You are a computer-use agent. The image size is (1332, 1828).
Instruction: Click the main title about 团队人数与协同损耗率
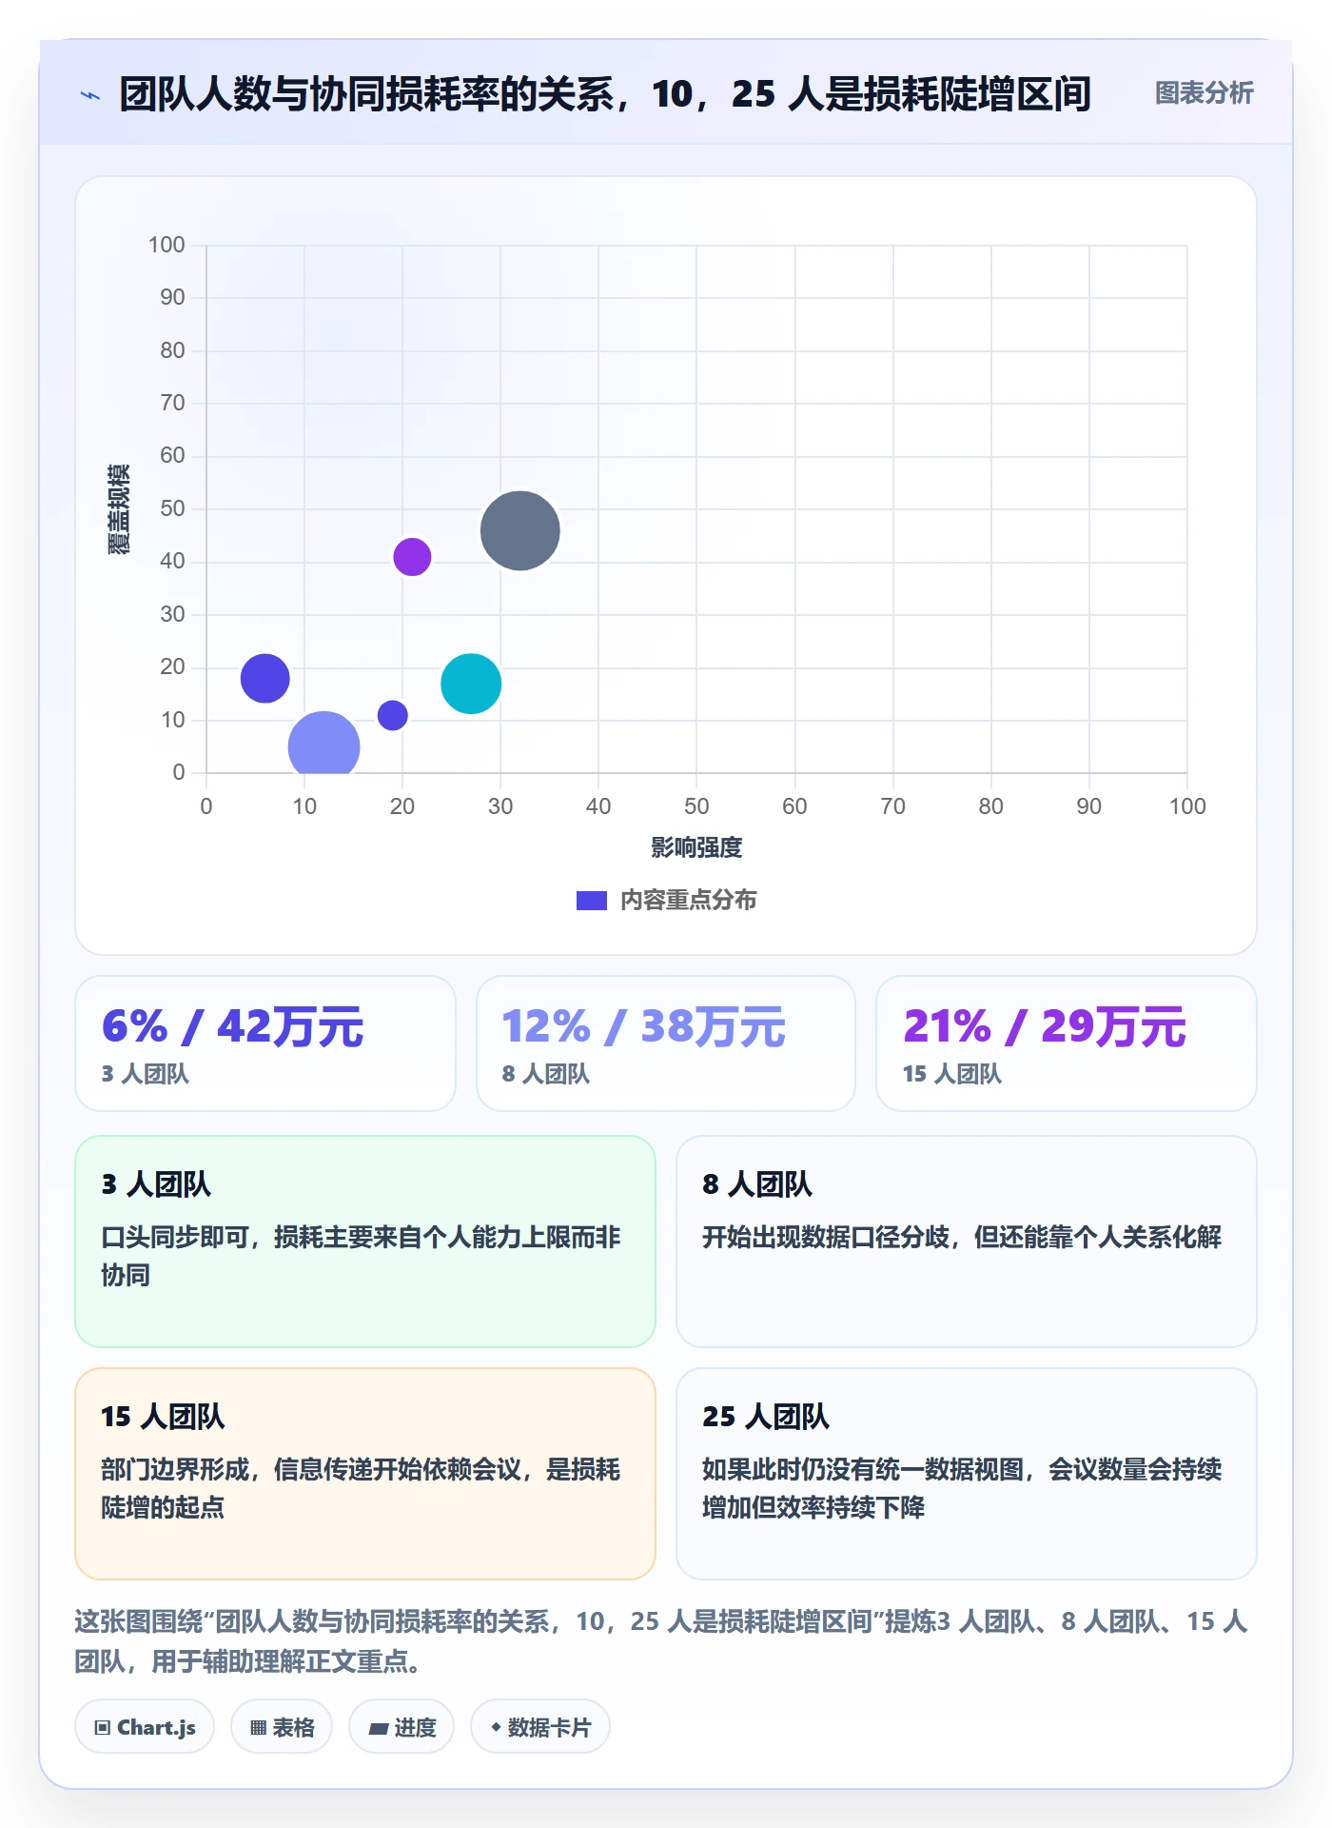605,94
